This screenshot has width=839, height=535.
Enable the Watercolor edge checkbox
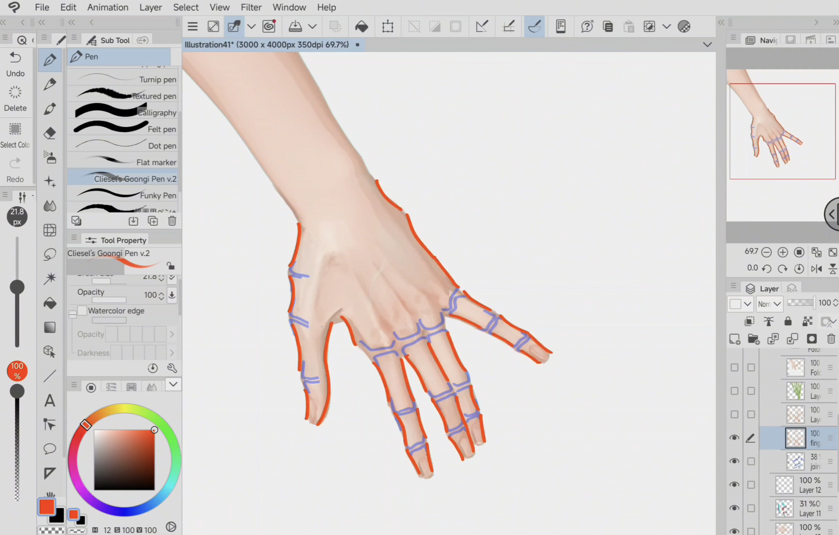82,310
